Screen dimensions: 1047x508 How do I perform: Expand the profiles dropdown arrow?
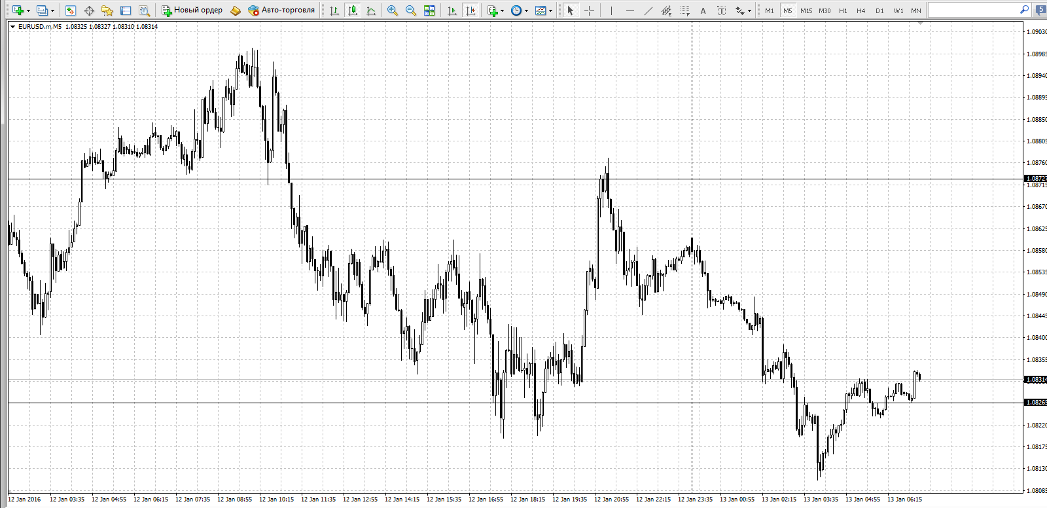[x=52, y=10]
